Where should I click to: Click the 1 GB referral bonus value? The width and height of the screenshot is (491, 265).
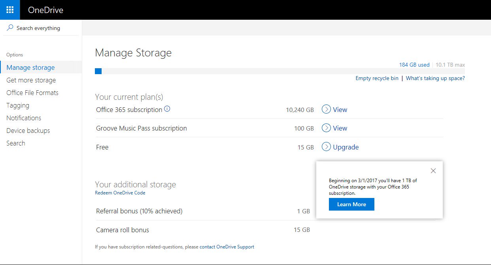click(x=304, y=211)
